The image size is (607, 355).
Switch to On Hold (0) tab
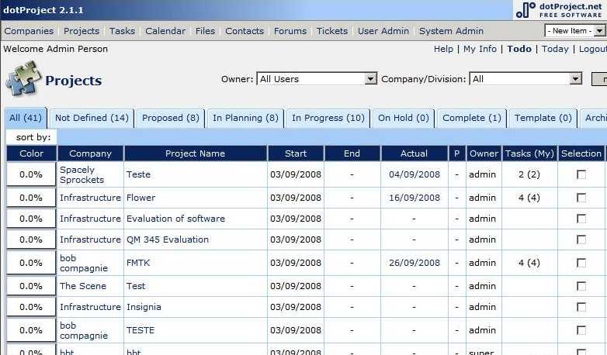404,118
